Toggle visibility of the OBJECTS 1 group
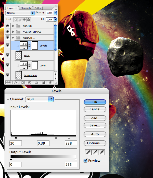This screenshot has height=178, width=153. coord(7,37)
